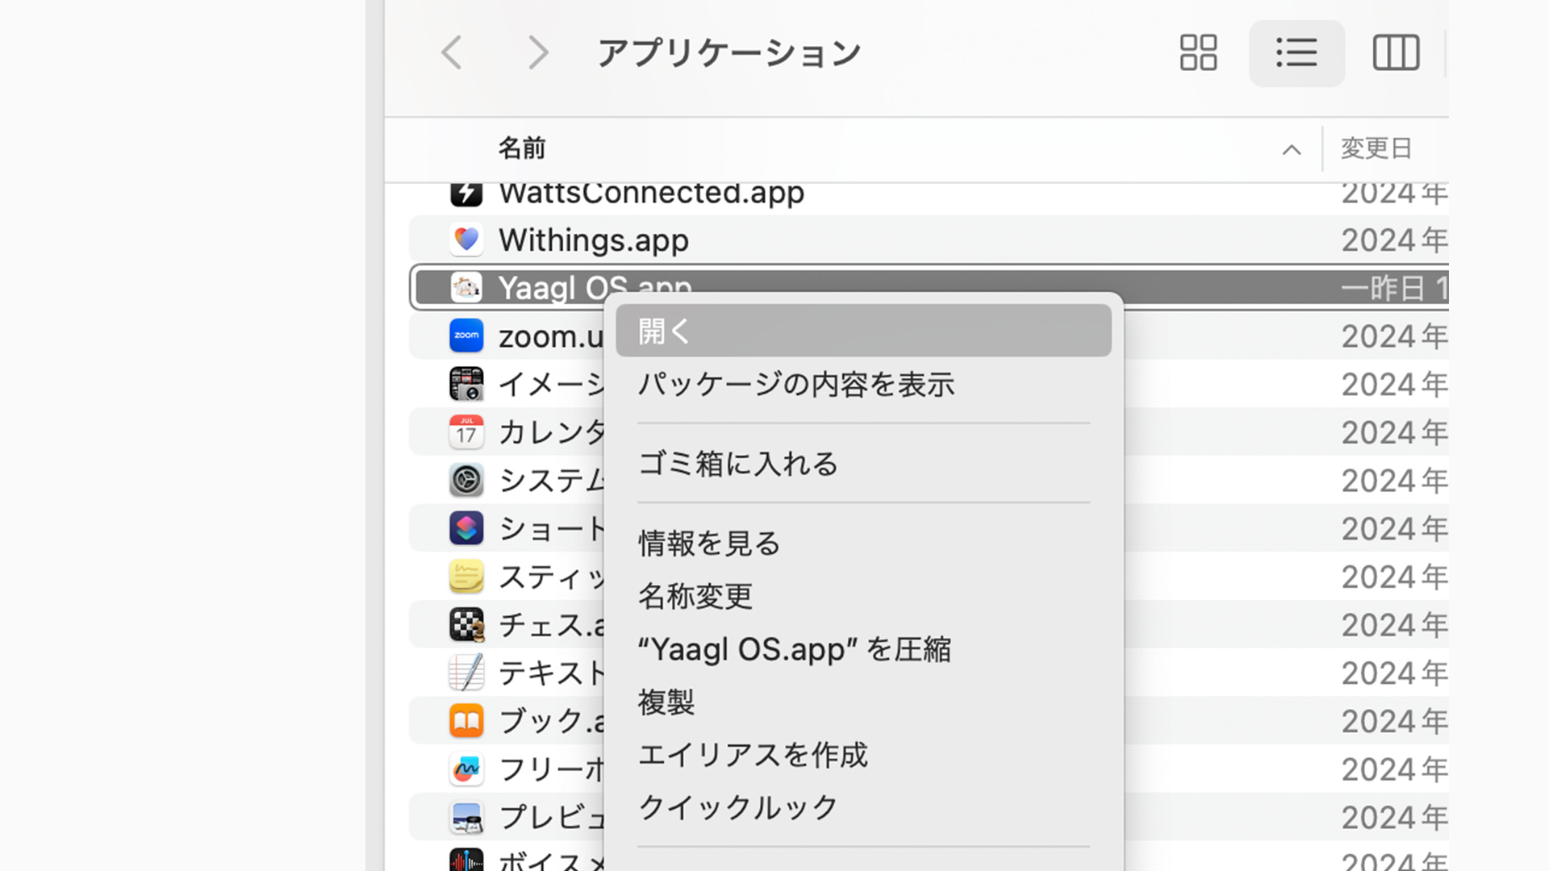The width and height of the screenshot is (1549, 871).
Task: Select the チェス (Chess) app icon
Action: [466, 624]
